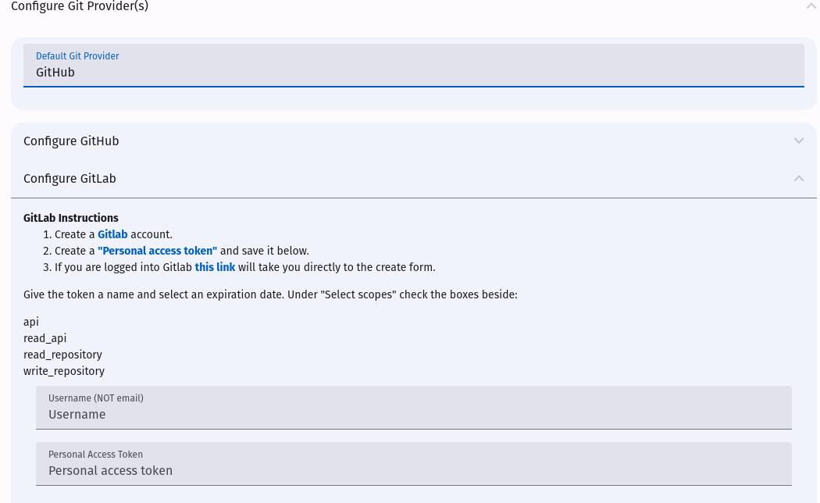This screenshot has width=820, height=503.
Task: Open the Default Git Provider dropdown
Action: (414, 66)
